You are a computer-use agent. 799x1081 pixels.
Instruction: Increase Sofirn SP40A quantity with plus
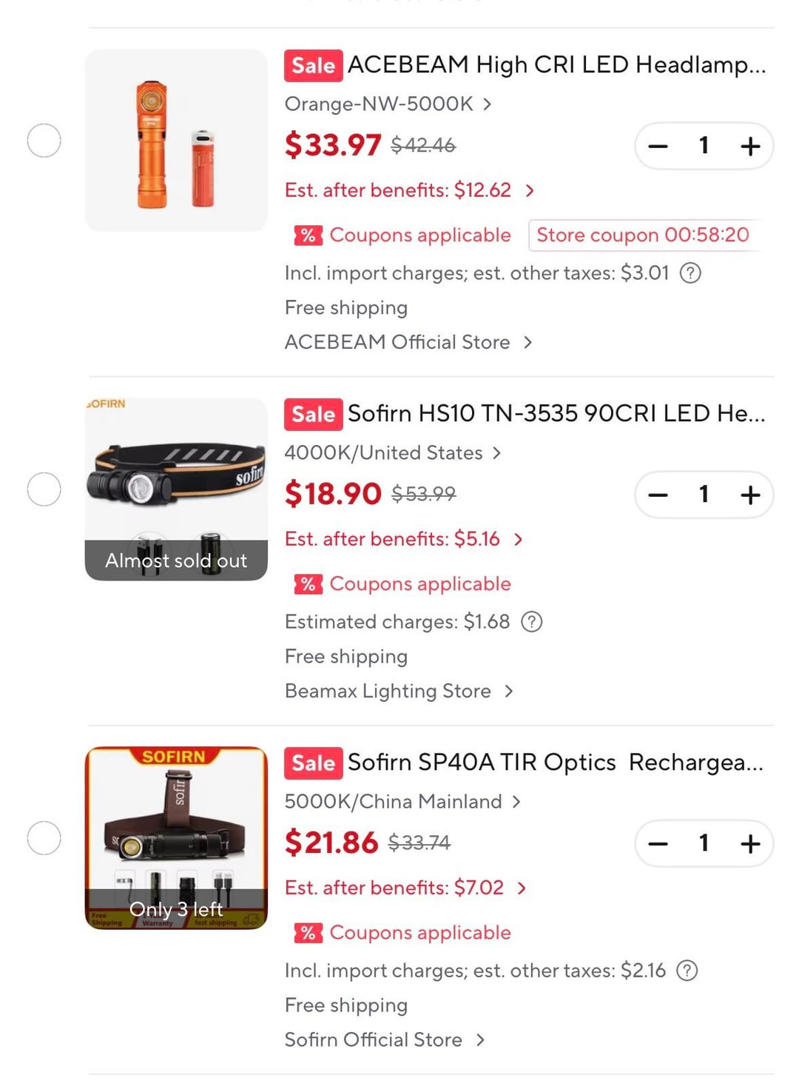tap(750, 843)
